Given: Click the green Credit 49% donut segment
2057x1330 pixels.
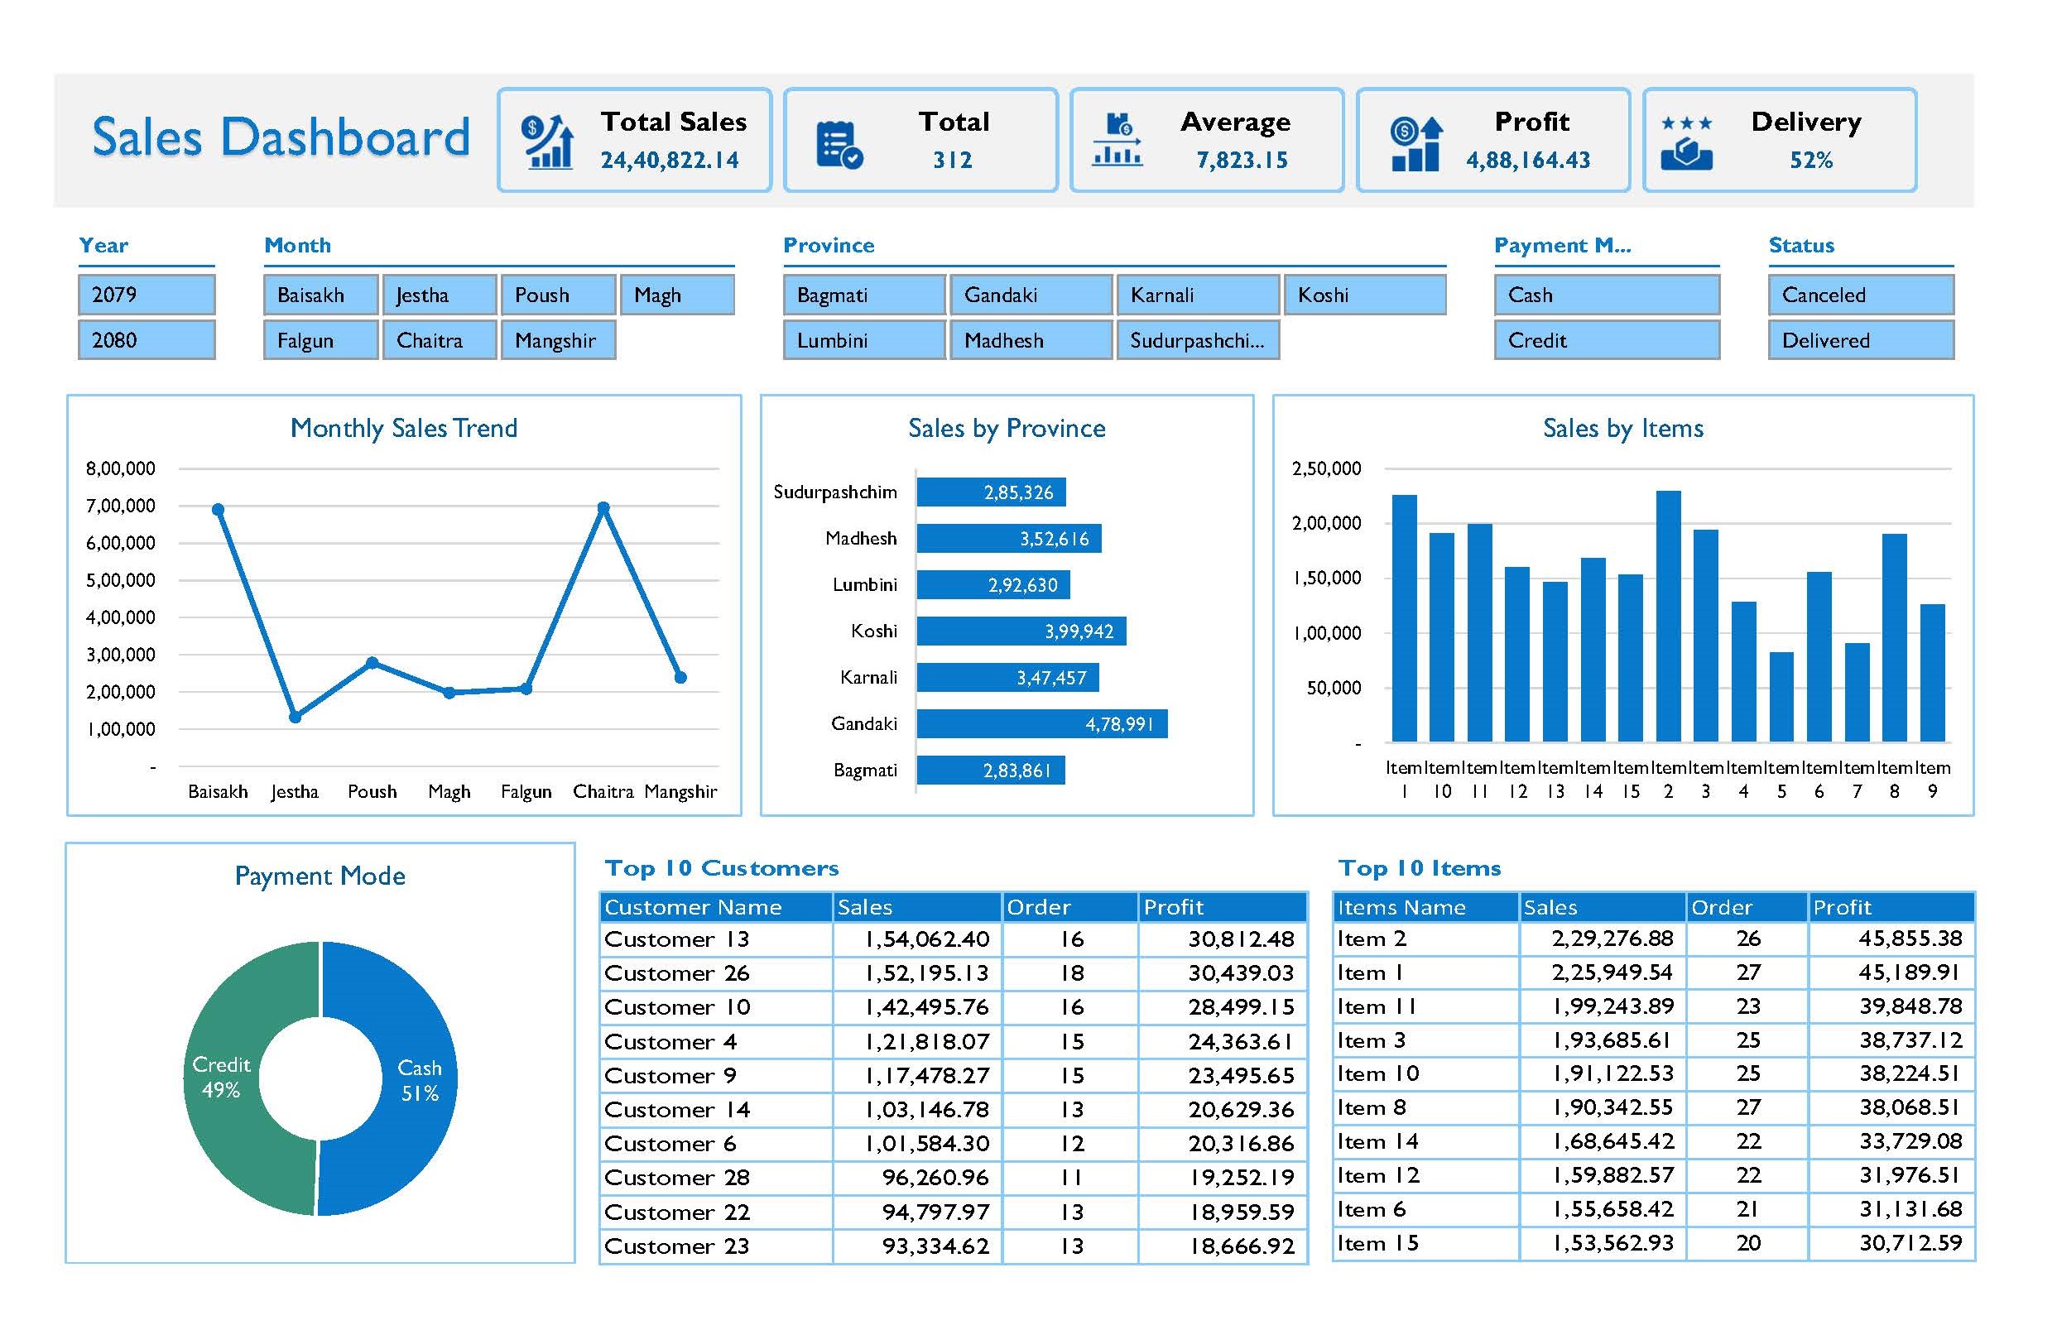Looking at the screenshot, I should tap(221, 1077).
